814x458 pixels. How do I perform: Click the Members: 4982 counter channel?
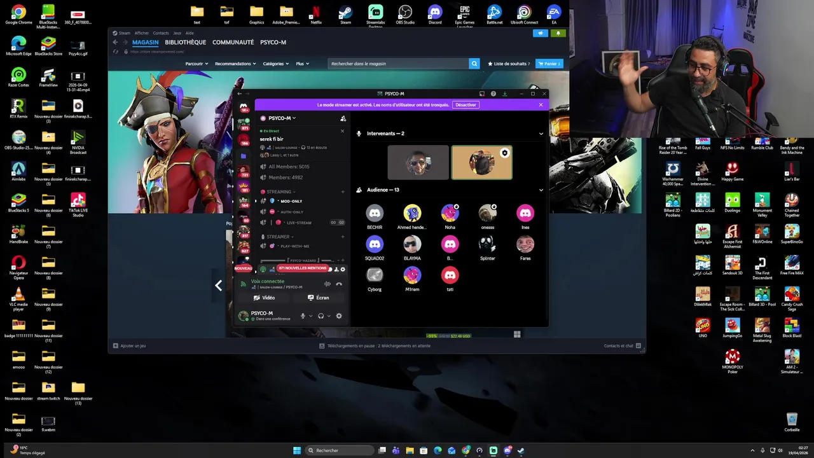point(303,177)
